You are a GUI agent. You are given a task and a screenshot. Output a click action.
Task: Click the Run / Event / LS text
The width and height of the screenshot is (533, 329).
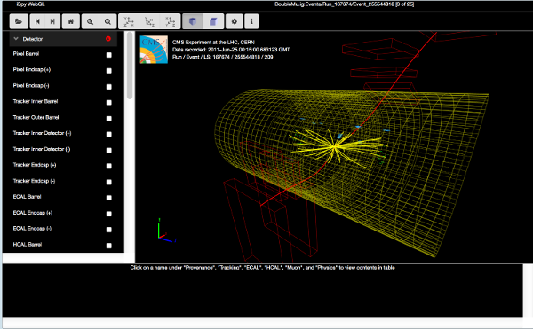[x=223, y=57]
